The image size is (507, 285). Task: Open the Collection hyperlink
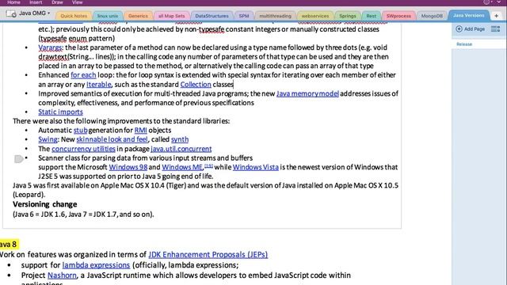point(196,85)
